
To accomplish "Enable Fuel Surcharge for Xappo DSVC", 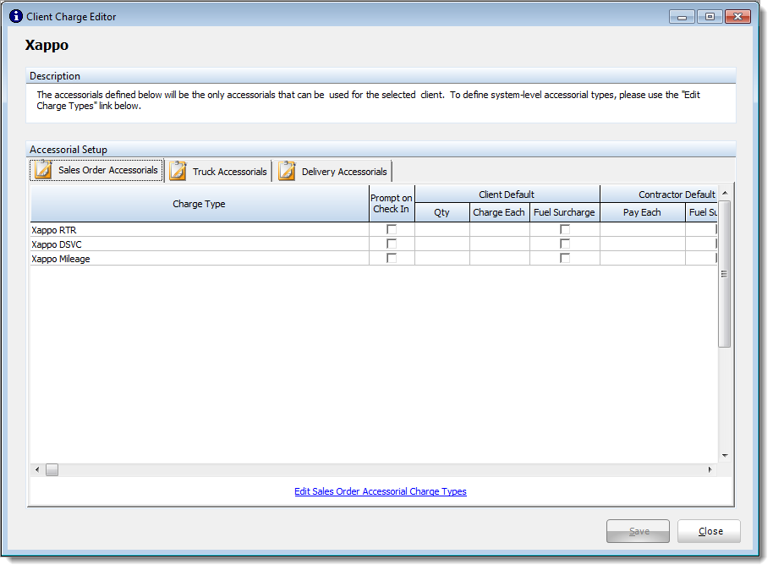I will 565,244.
